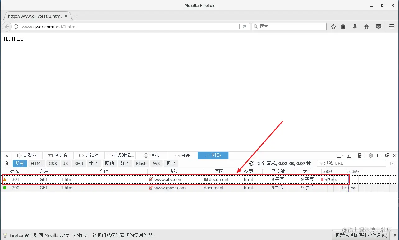Open the Firefox hamburger menu
Image resolution: width=399 pixels, height=240 pixels.
point(392,27)
